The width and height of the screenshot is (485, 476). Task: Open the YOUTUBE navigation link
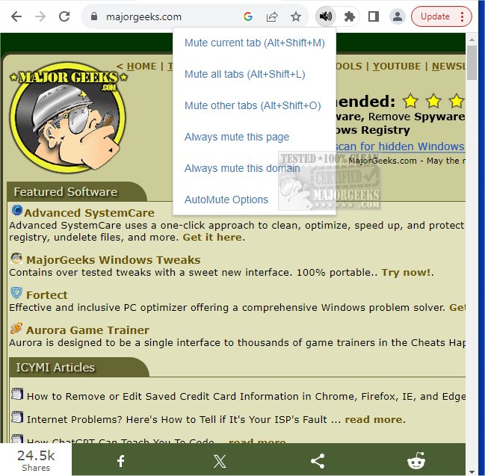click(397, 67)
